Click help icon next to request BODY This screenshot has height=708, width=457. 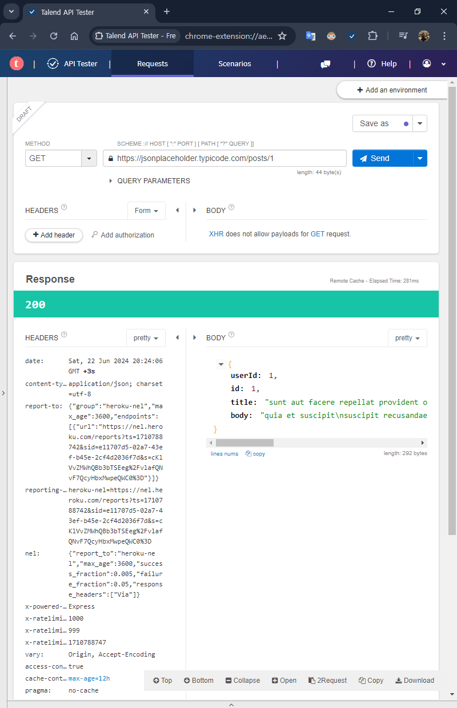pos(231,208)
